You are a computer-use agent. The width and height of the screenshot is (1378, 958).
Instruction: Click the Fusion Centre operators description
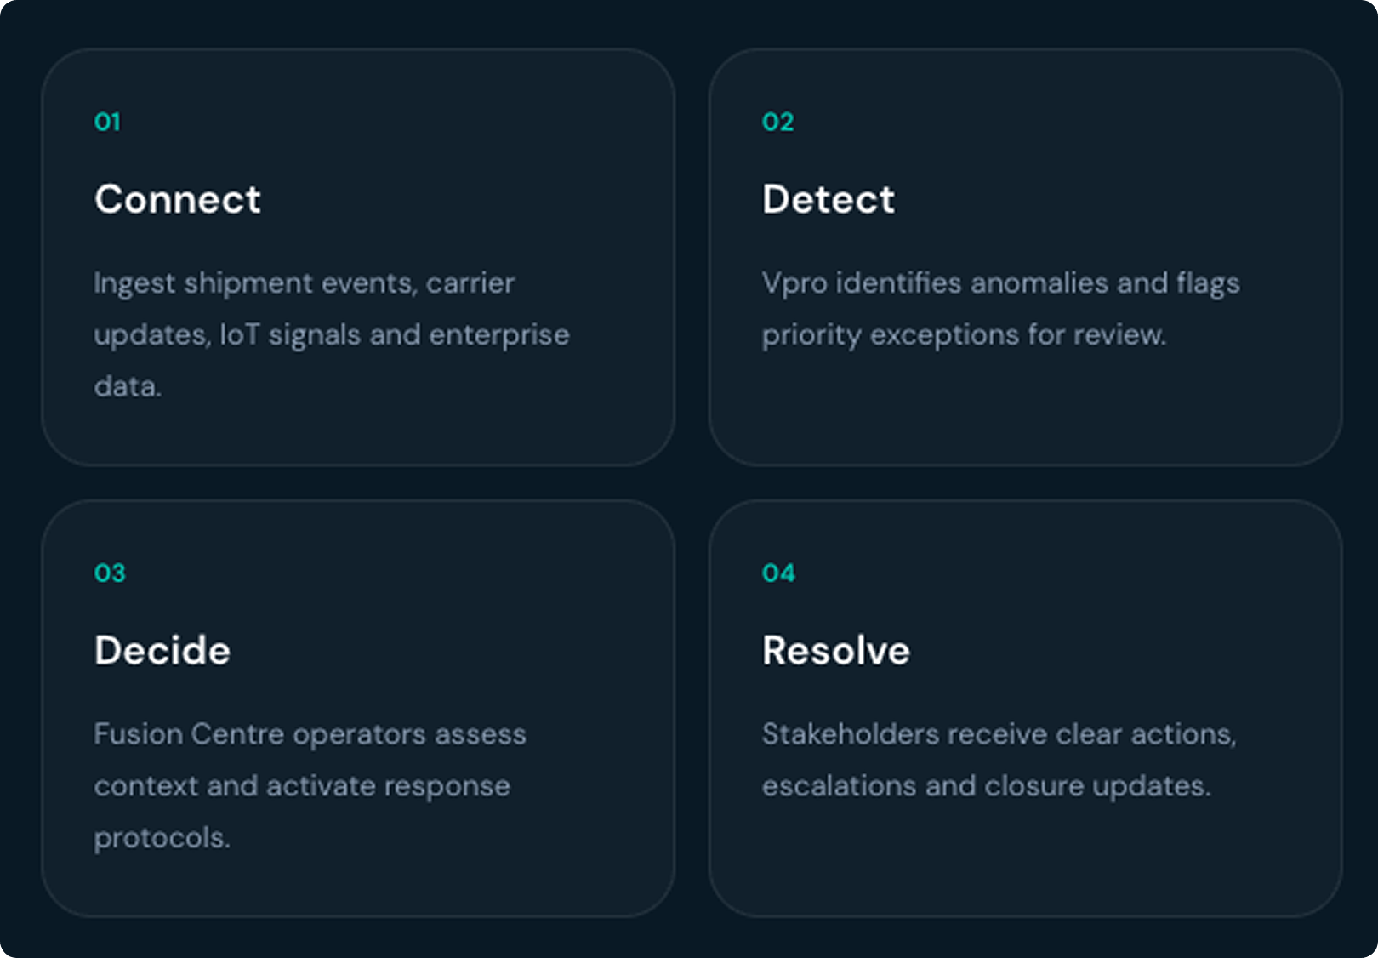click(x=310, y=785)
